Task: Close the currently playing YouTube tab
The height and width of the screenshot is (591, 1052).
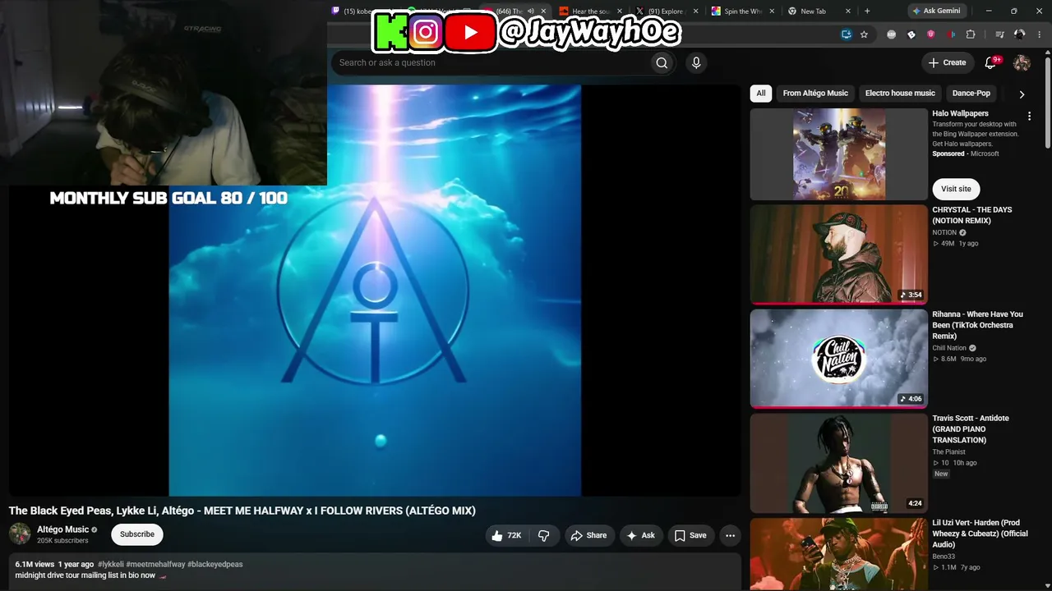Action: 543,11
